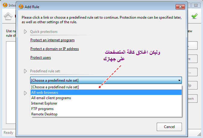Click the triangle arrow beside the dropdown list
203x138 pixels.
click(x=25, y=93)
